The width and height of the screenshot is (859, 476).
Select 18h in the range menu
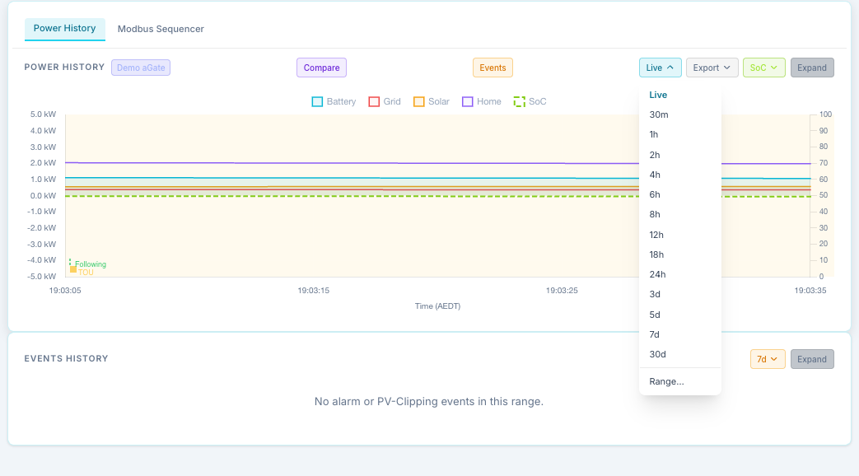click(679, 254)
